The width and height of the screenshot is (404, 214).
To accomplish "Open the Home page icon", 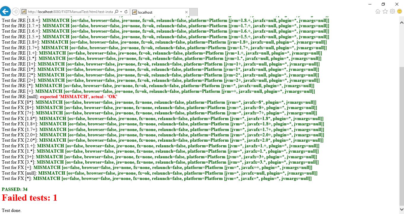I will pos(378,12).
